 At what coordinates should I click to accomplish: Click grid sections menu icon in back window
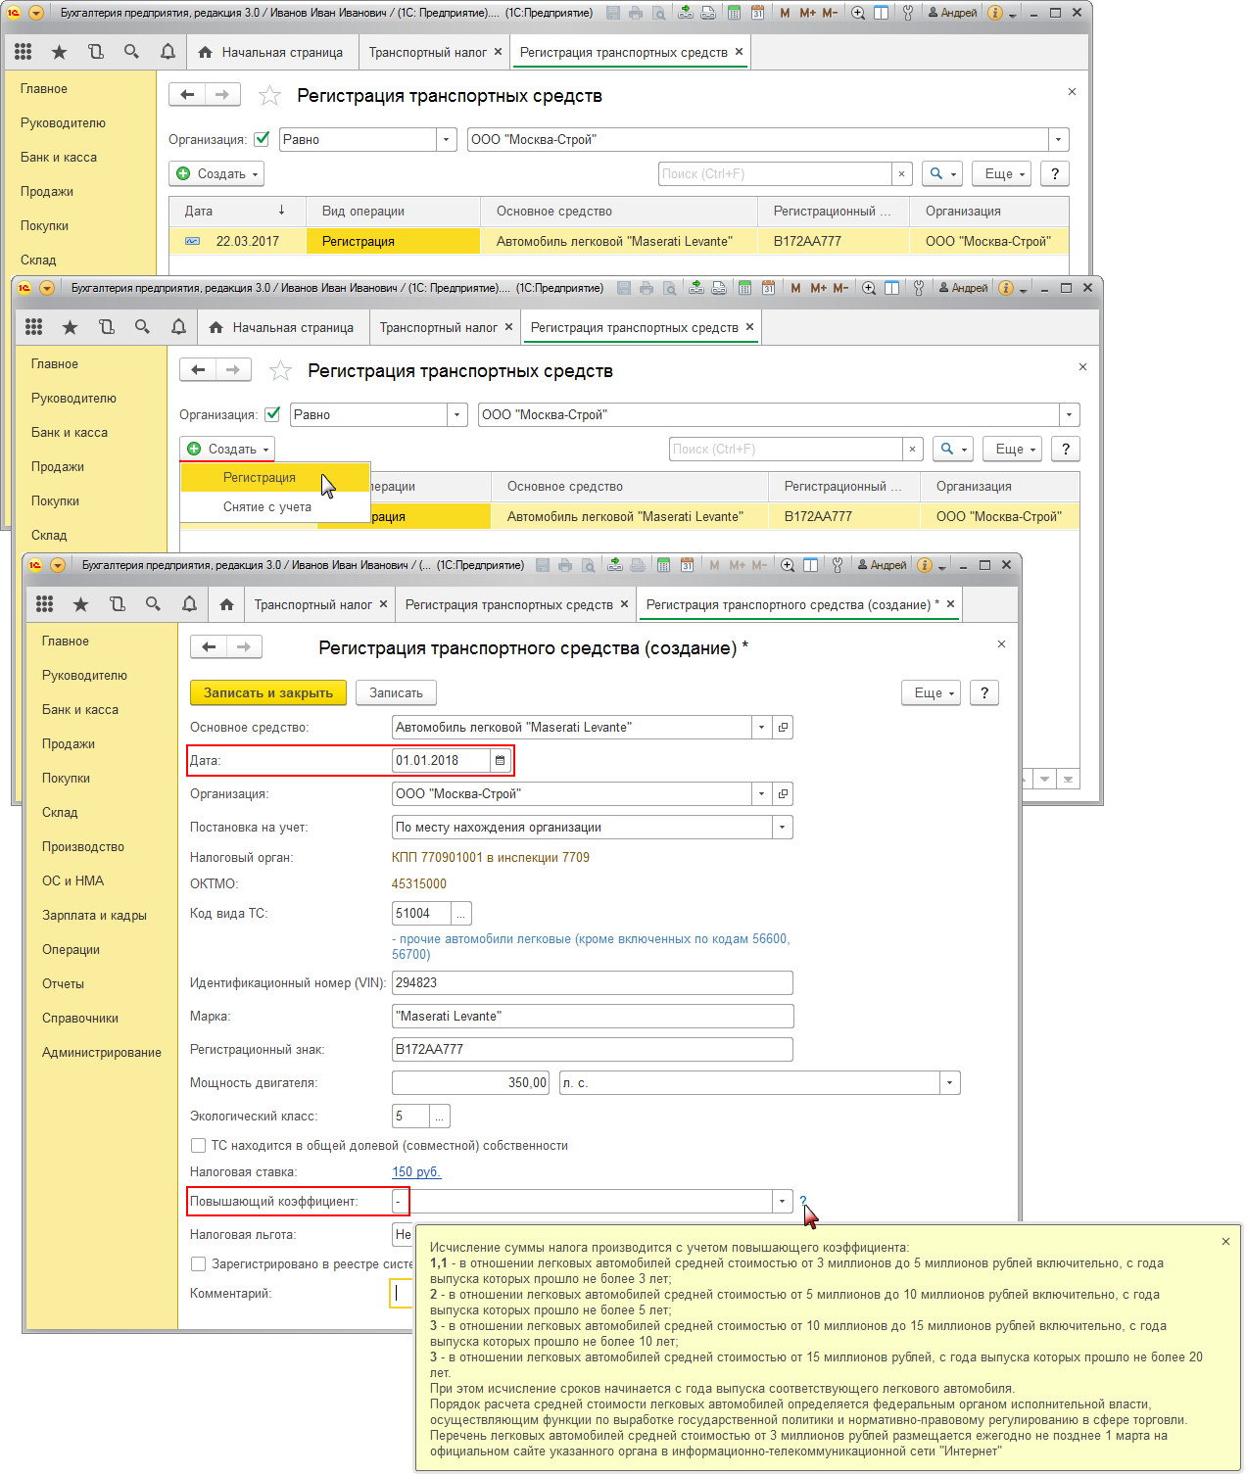pyautogui.click(x=23, y=52)
